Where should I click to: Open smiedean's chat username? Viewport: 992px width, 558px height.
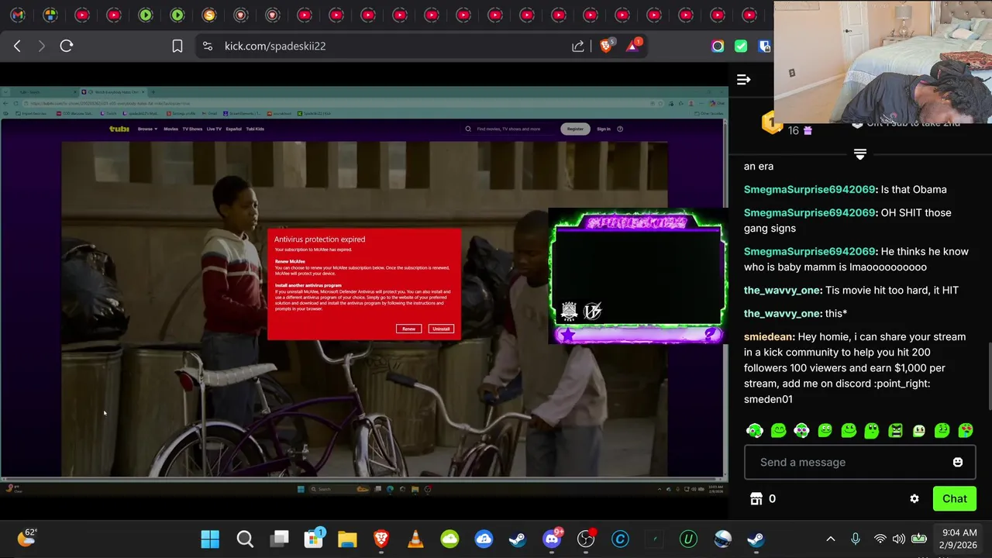coord(769,336)
